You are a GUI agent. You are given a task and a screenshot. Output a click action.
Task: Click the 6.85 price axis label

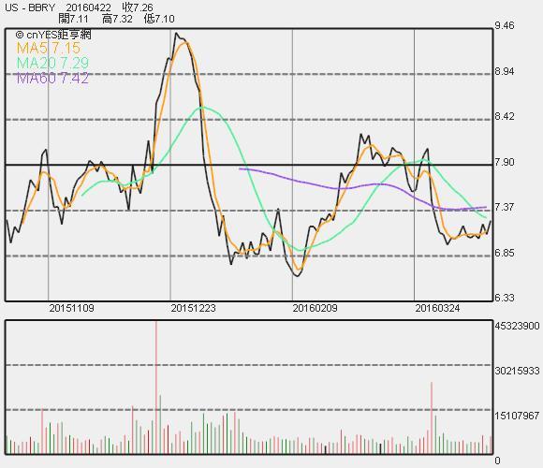tap(505, 253)
